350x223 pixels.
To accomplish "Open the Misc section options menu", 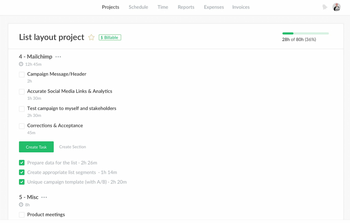I will [44, 197].
